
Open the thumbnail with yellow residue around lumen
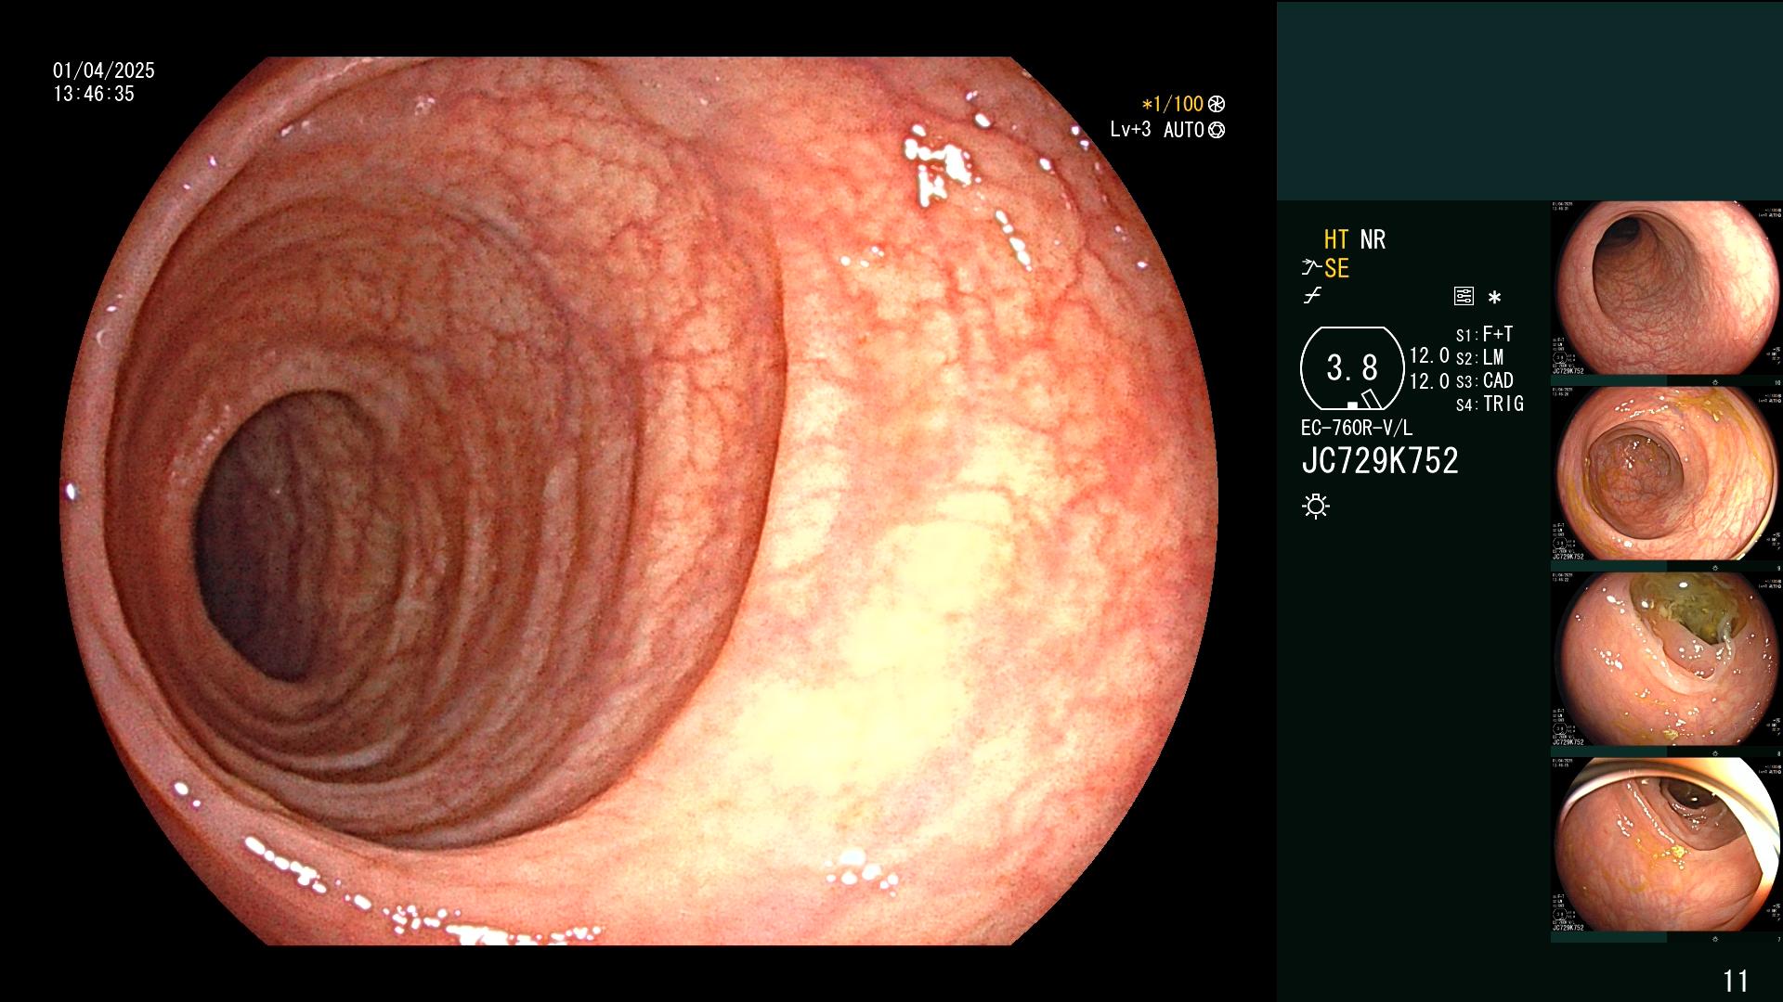[x=1666, y=474]
